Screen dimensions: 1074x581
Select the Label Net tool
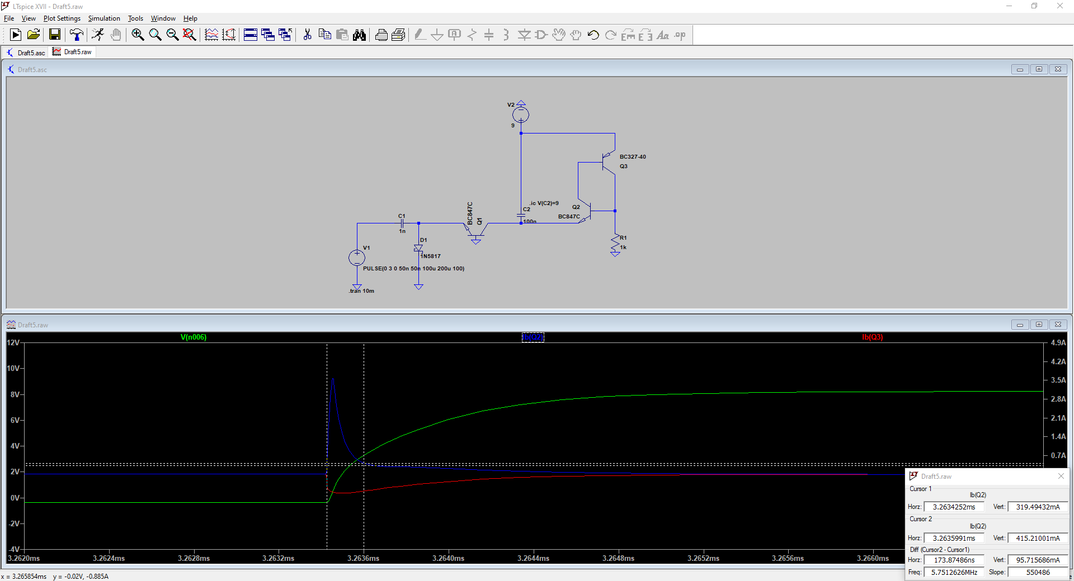tap(455, 35)
